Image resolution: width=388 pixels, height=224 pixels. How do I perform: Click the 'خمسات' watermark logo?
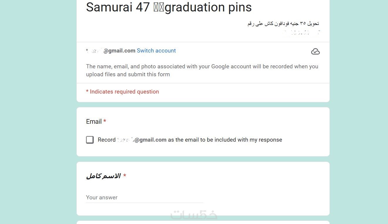(194, 215)
